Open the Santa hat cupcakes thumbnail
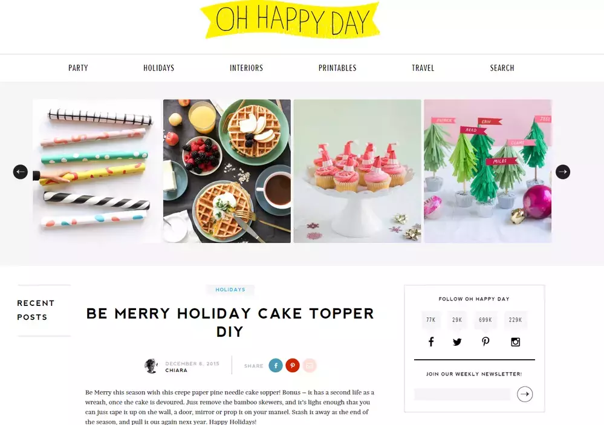Viewport: 604px width, 425px height. coord(357,171)
